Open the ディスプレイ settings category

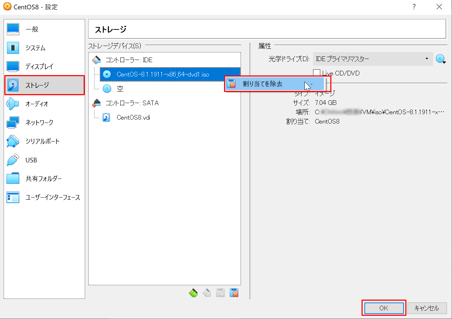[x=45, y=66]
